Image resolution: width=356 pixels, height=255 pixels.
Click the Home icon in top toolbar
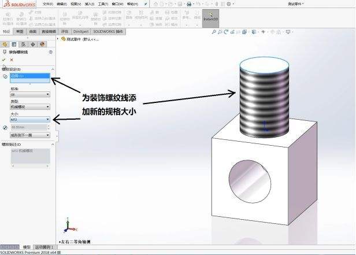pyautogui.click(x=156, y=4)
